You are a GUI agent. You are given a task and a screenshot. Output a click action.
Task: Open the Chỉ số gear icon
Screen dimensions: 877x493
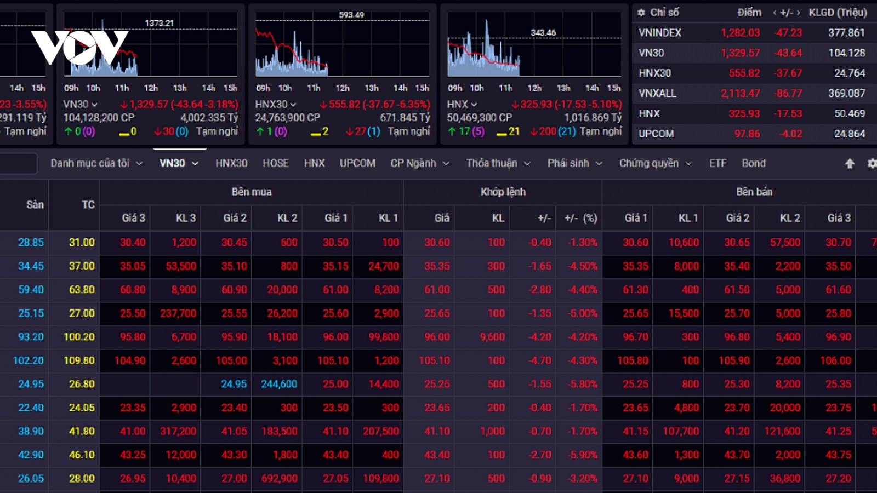point(641,13)
